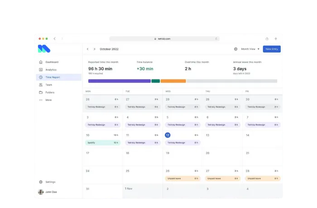Go to next month with right chevron
This screenshot has width=317, height=208.
94,49
